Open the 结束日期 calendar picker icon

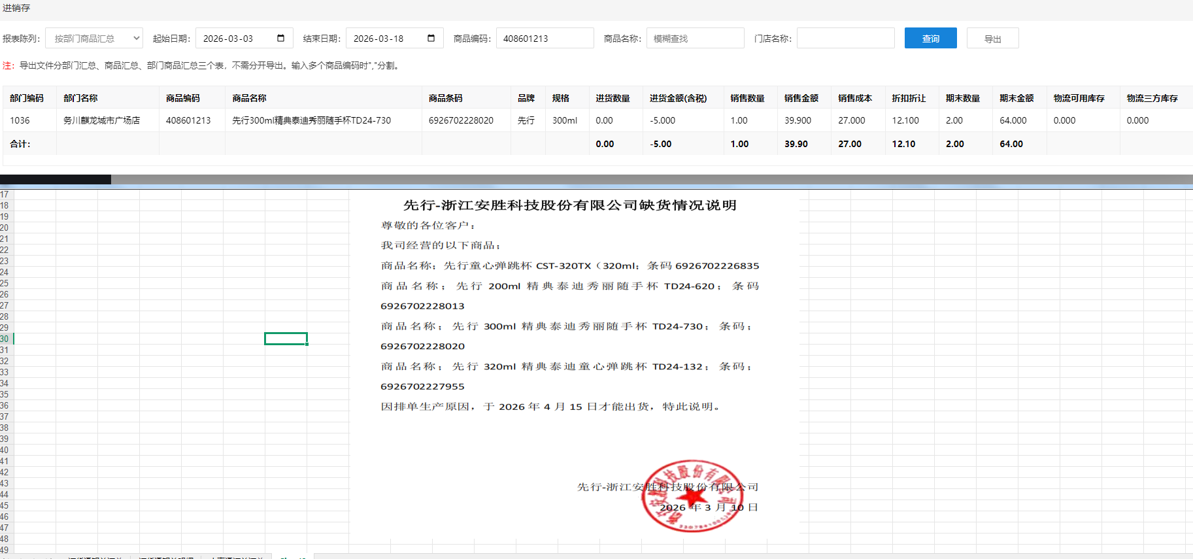[431, 38]
